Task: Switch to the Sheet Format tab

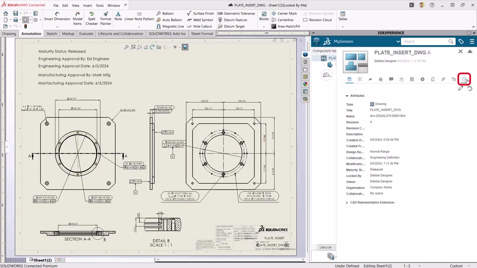Action: 202,34
